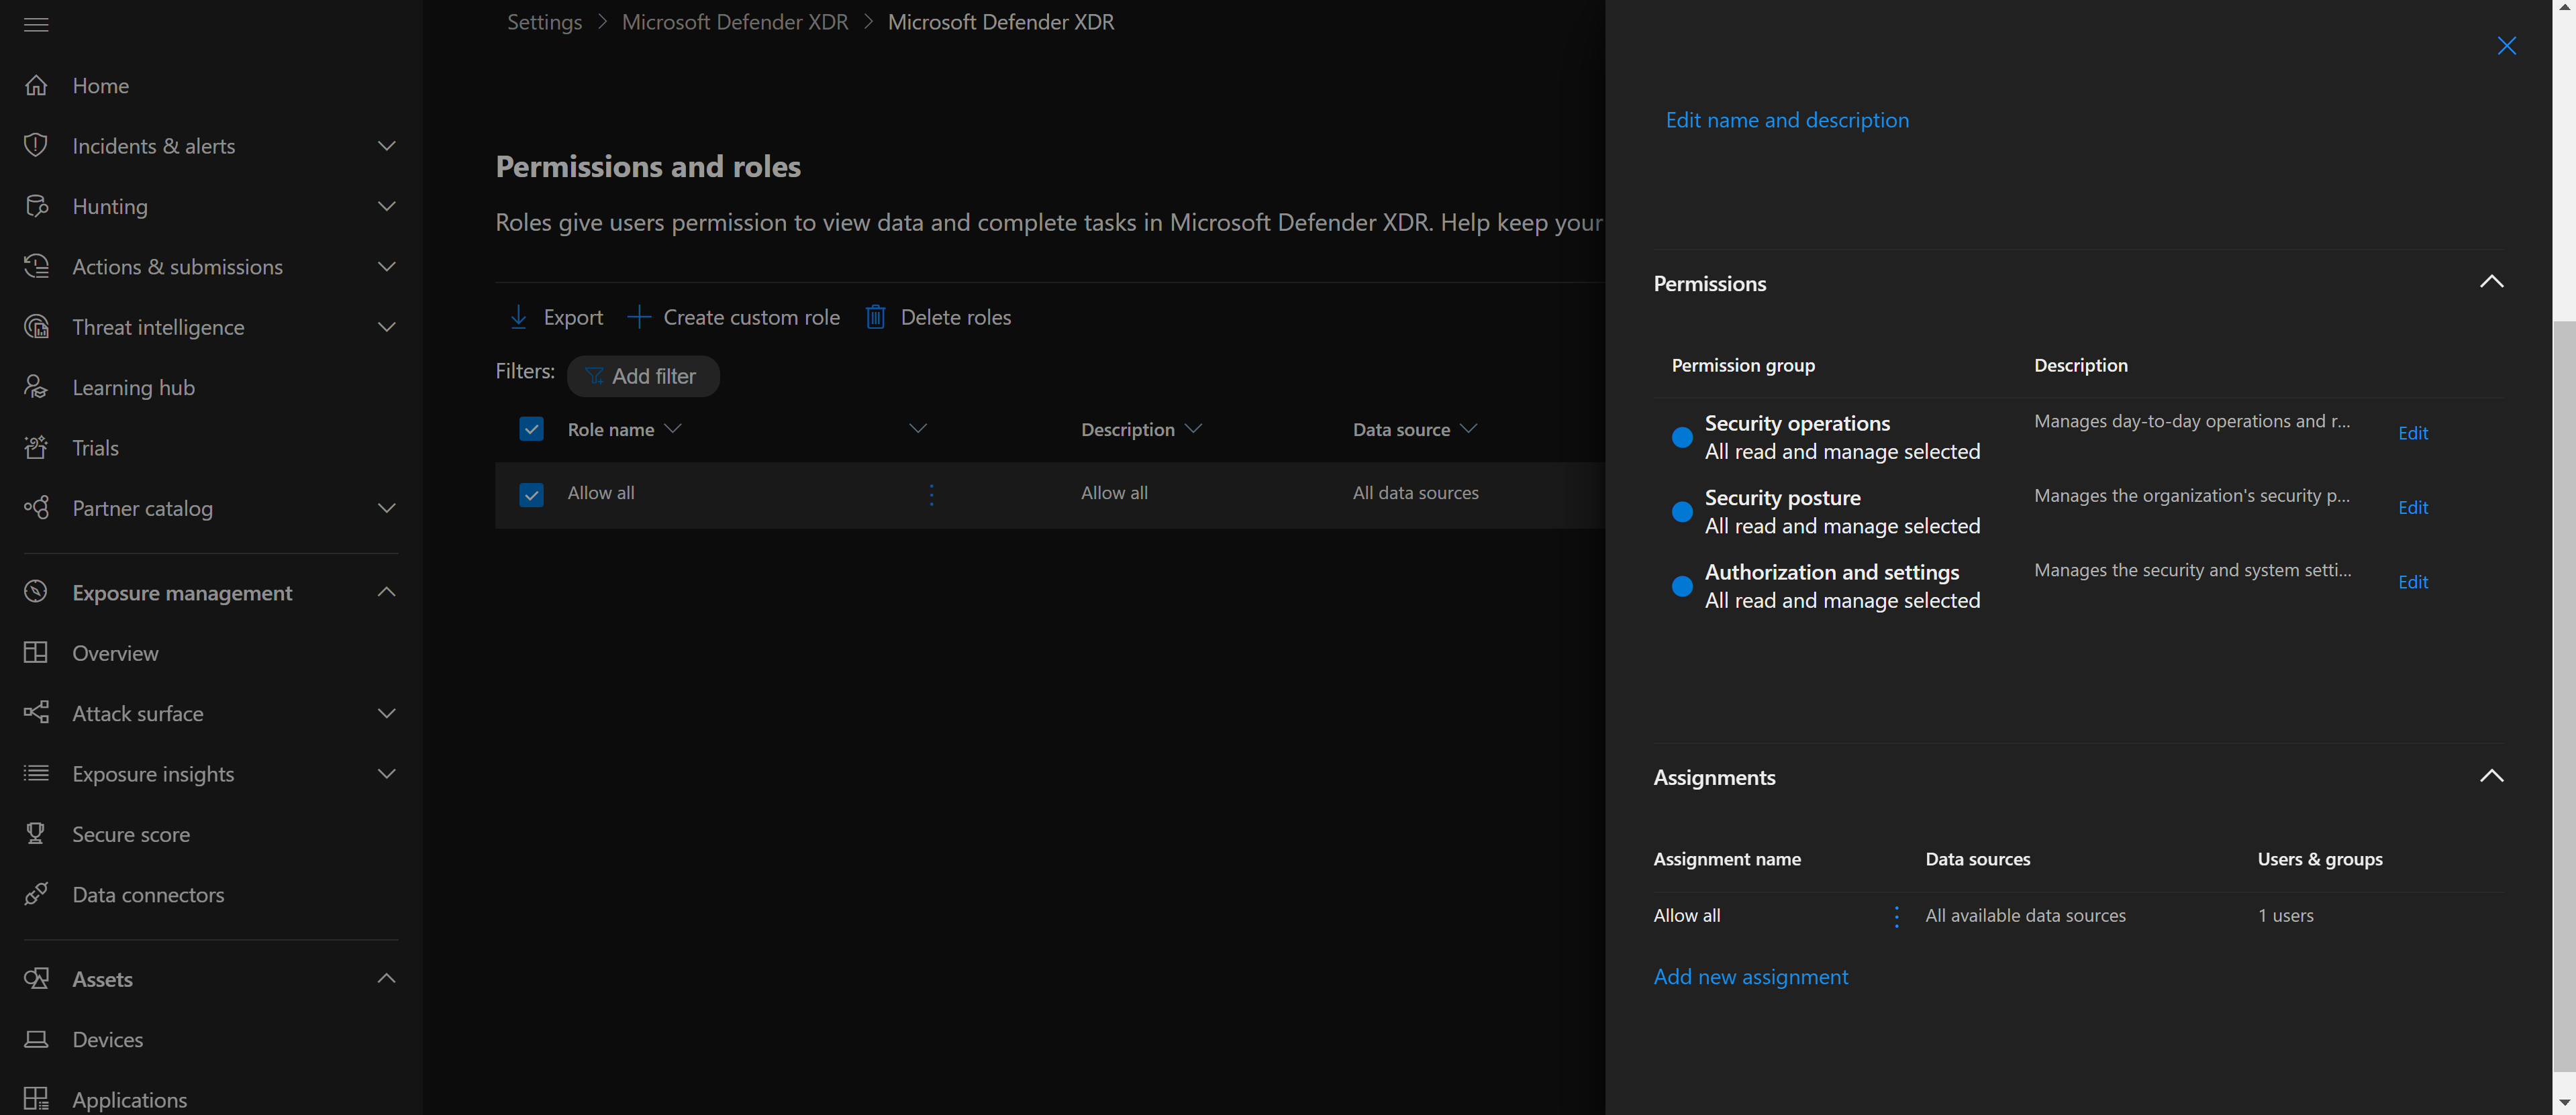Collapse the Permissions section in flyout
This screenshot has width=2576, height=1115.
point(2491,282)
